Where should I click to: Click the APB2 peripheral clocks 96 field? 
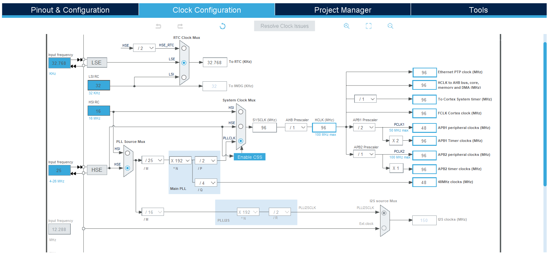(x=424, y=155)
